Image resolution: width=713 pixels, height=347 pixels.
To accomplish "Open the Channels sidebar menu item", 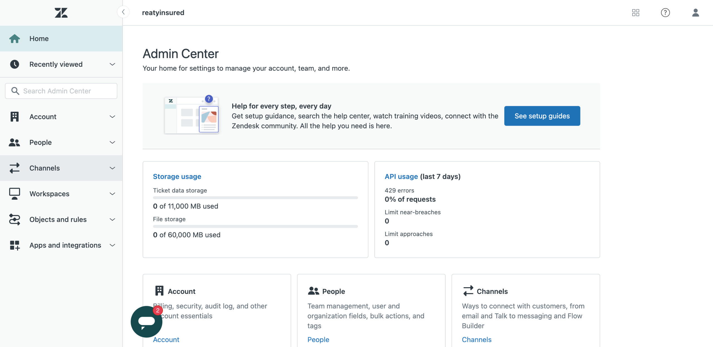I will tap(45, 168).
